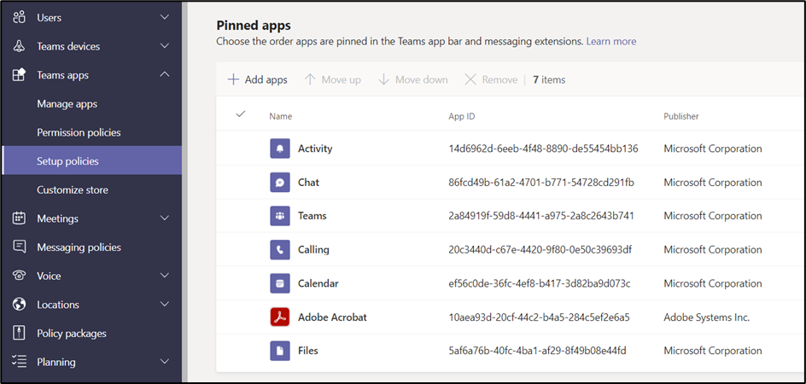806x384 pixels.
Task: Expand the Meetings chevron
Action: coord(165,218)
